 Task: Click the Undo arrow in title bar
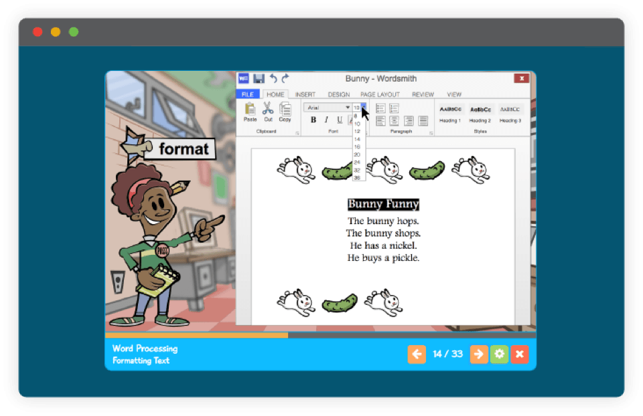pos(273,78)
